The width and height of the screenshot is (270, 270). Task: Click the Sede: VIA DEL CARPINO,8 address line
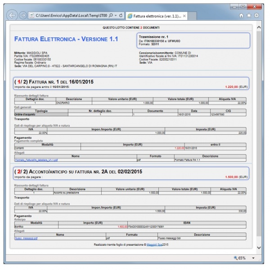[66, 66]
